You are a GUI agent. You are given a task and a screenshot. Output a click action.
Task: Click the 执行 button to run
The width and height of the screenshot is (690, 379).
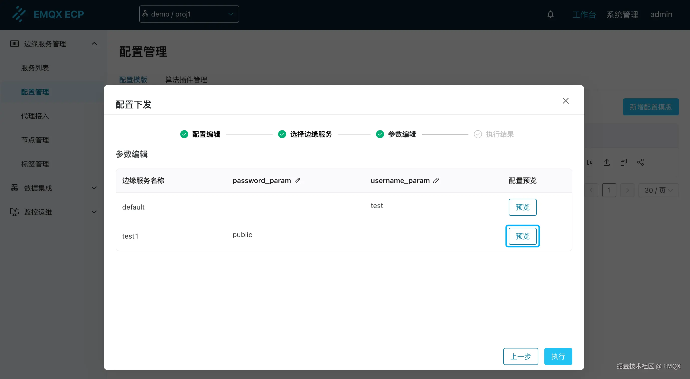point(558,356)
